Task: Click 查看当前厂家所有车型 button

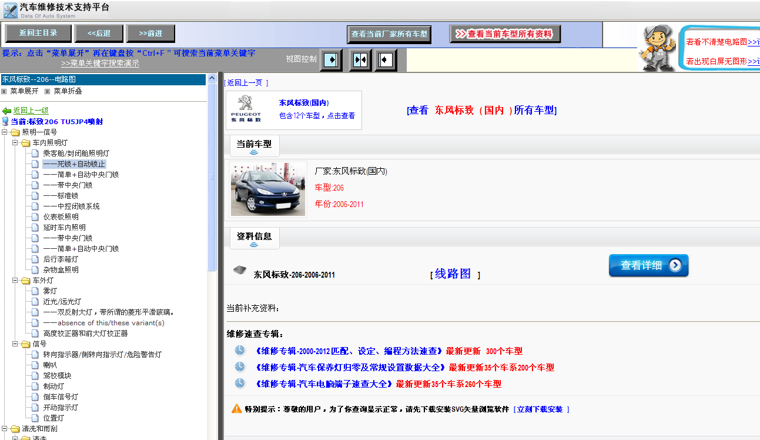Action: pyautogui.click(x=389, y=34)
